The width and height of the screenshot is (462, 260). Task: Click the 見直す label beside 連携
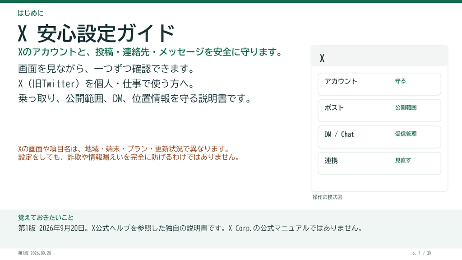[403, 160]
